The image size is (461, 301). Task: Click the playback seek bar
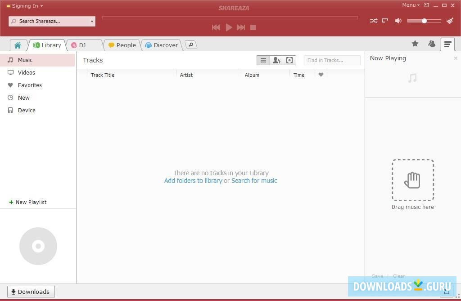(x=230, y=18)
